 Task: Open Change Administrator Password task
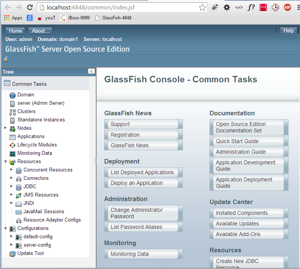tap(143, 213)
